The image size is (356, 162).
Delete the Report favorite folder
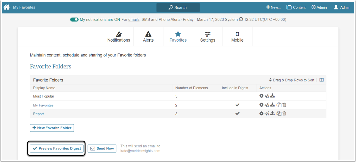[x=284, y=114]
